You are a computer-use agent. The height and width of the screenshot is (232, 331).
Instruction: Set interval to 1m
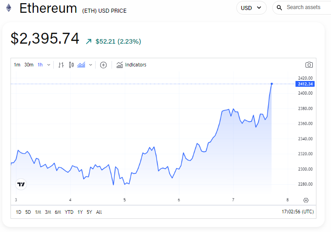17,65
